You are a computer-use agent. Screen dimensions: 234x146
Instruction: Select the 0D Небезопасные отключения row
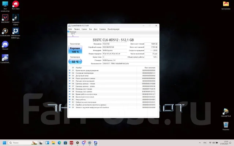[x=113, y=102]
